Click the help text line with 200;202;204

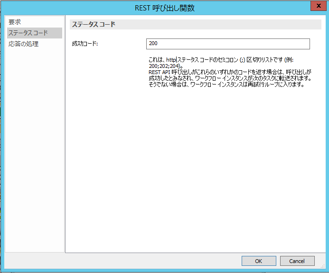coord(166,66)
